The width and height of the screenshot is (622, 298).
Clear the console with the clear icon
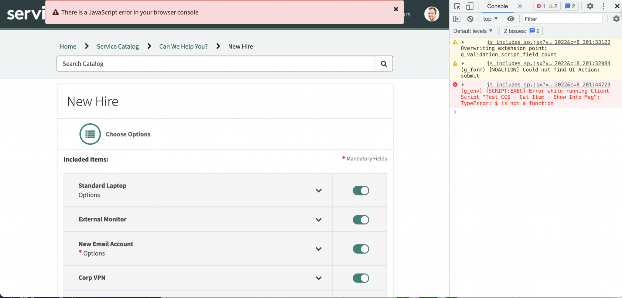[x=470, y=19]
